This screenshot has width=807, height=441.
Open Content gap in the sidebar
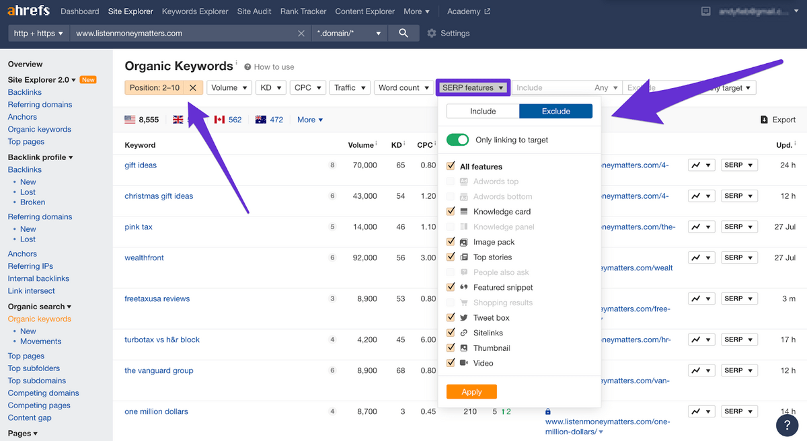(30, 418)
